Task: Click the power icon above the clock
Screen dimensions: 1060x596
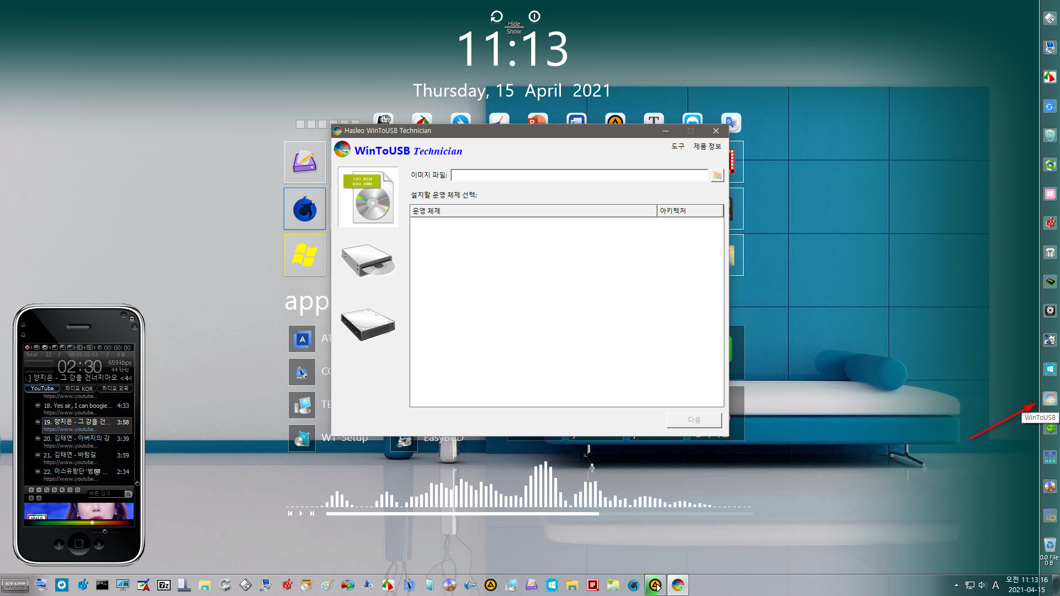Action: pos(534,17)
